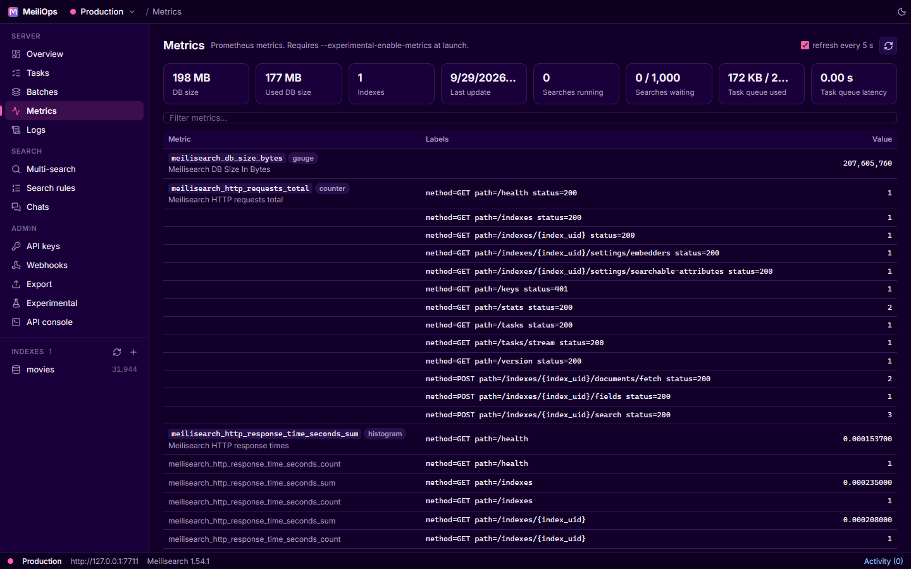Click the Batches layers icon
This screenshot has width=911, height=569.
[16, 92]
